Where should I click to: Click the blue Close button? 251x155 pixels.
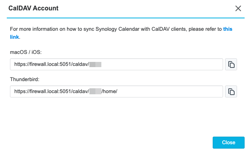[x=228, y=143]
